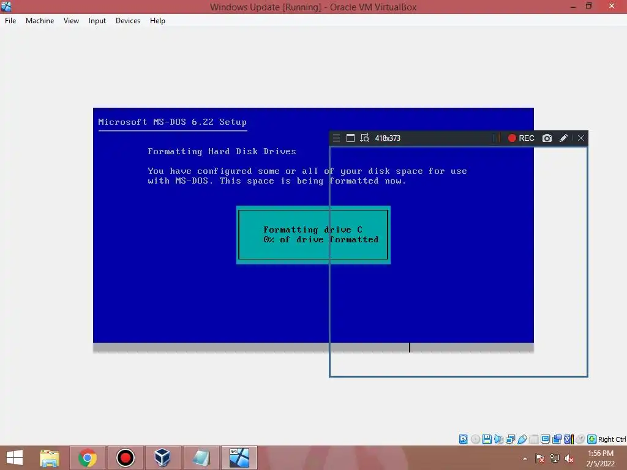
Task: Open the Help menu
Action: click(x=157, y=21)
